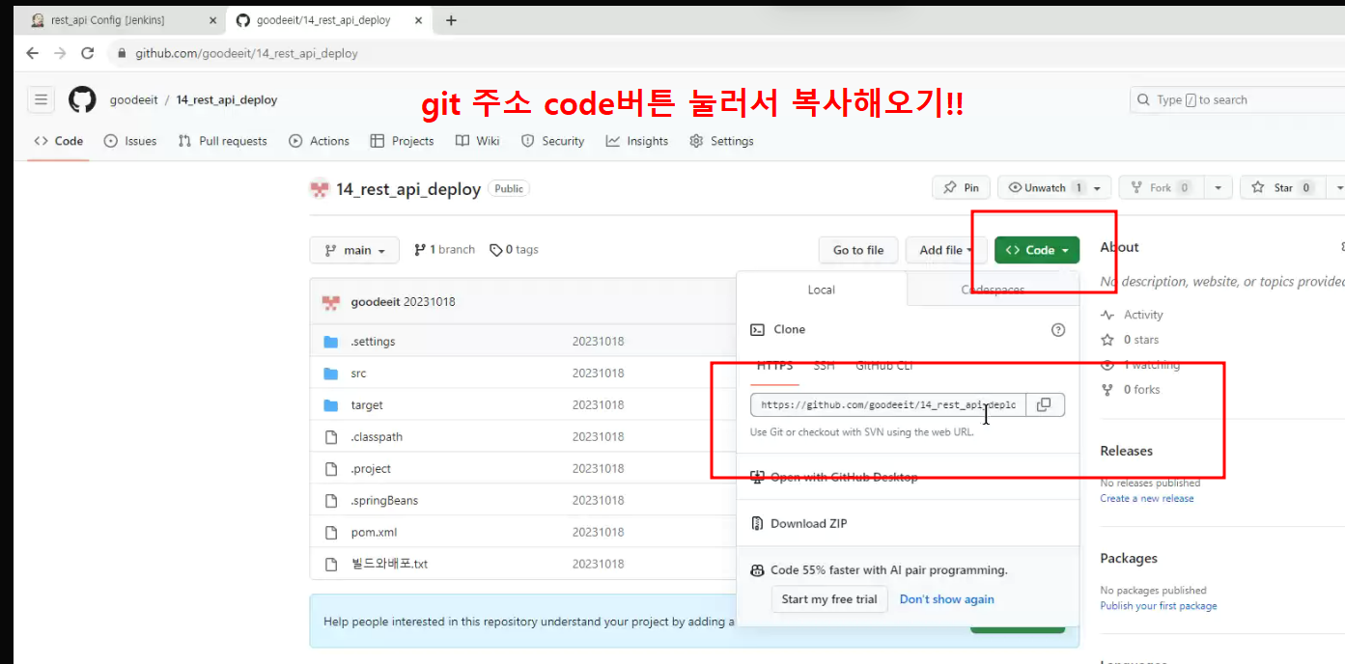
Task: Expand the fork options dropdown arrow
Action: tap(1219, 188)
